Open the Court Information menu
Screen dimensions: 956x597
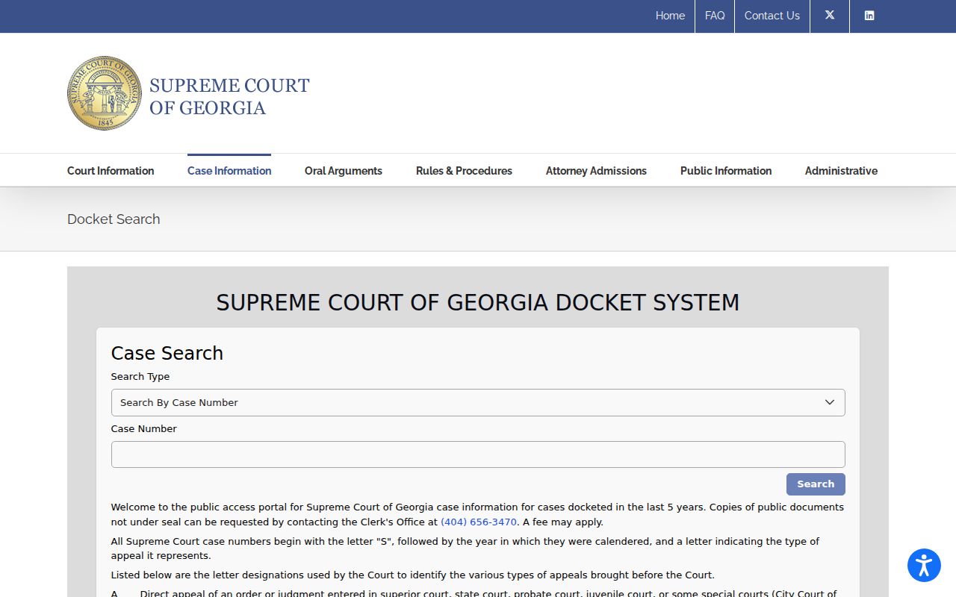click(111, 171)
